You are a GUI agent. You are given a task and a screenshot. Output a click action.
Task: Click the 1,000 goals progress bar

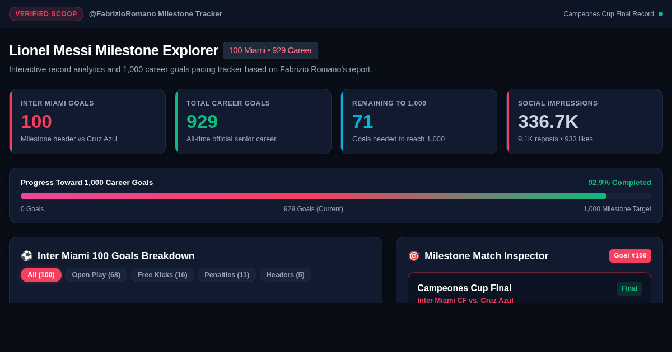click(x=336, y=196)
